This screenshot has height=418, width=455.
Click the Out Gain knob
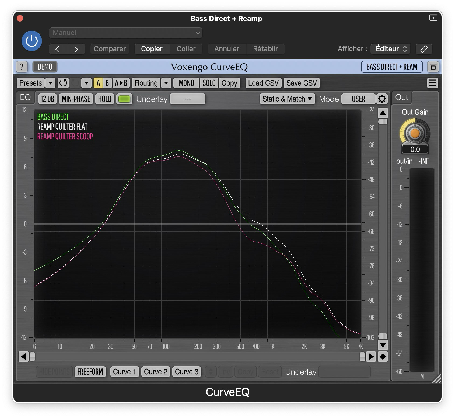click(x=415, y=133)
